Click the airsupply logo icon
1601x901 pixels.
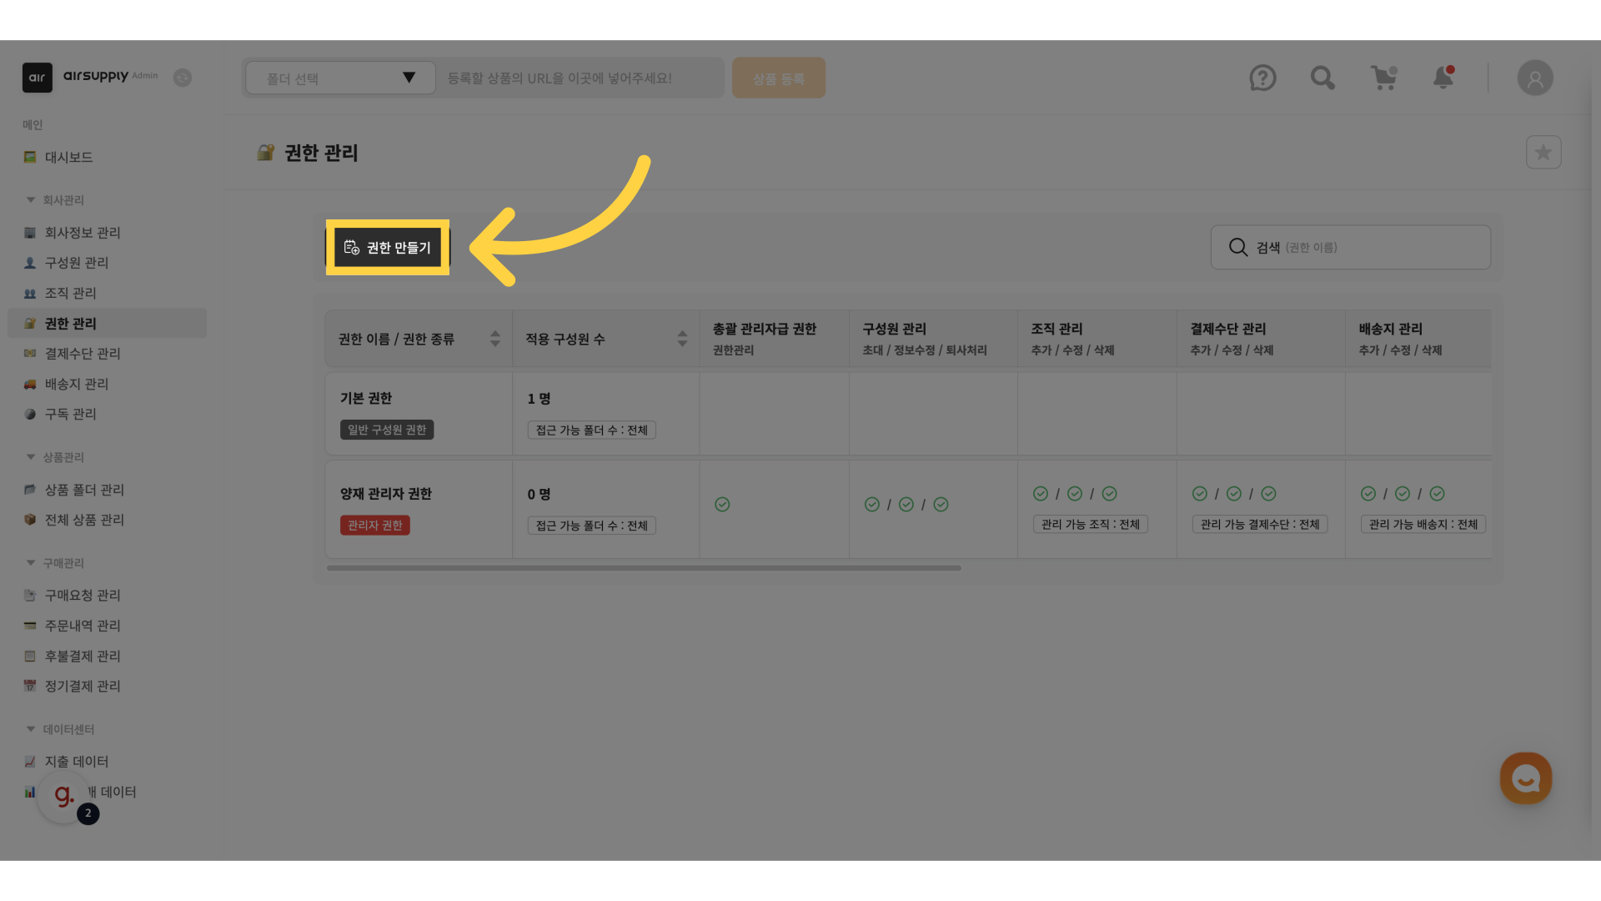[x=38, y=78]
